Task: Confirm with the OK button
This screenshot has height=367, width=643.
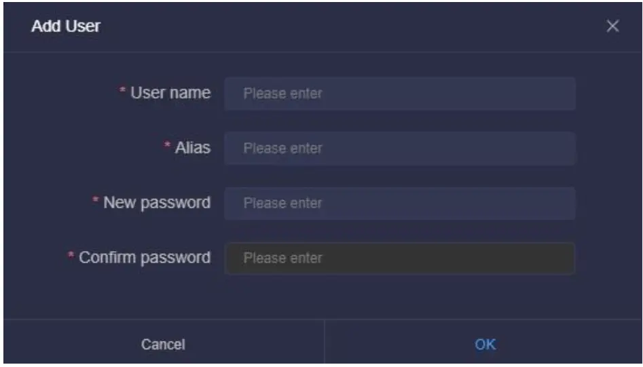Action: 485,344
